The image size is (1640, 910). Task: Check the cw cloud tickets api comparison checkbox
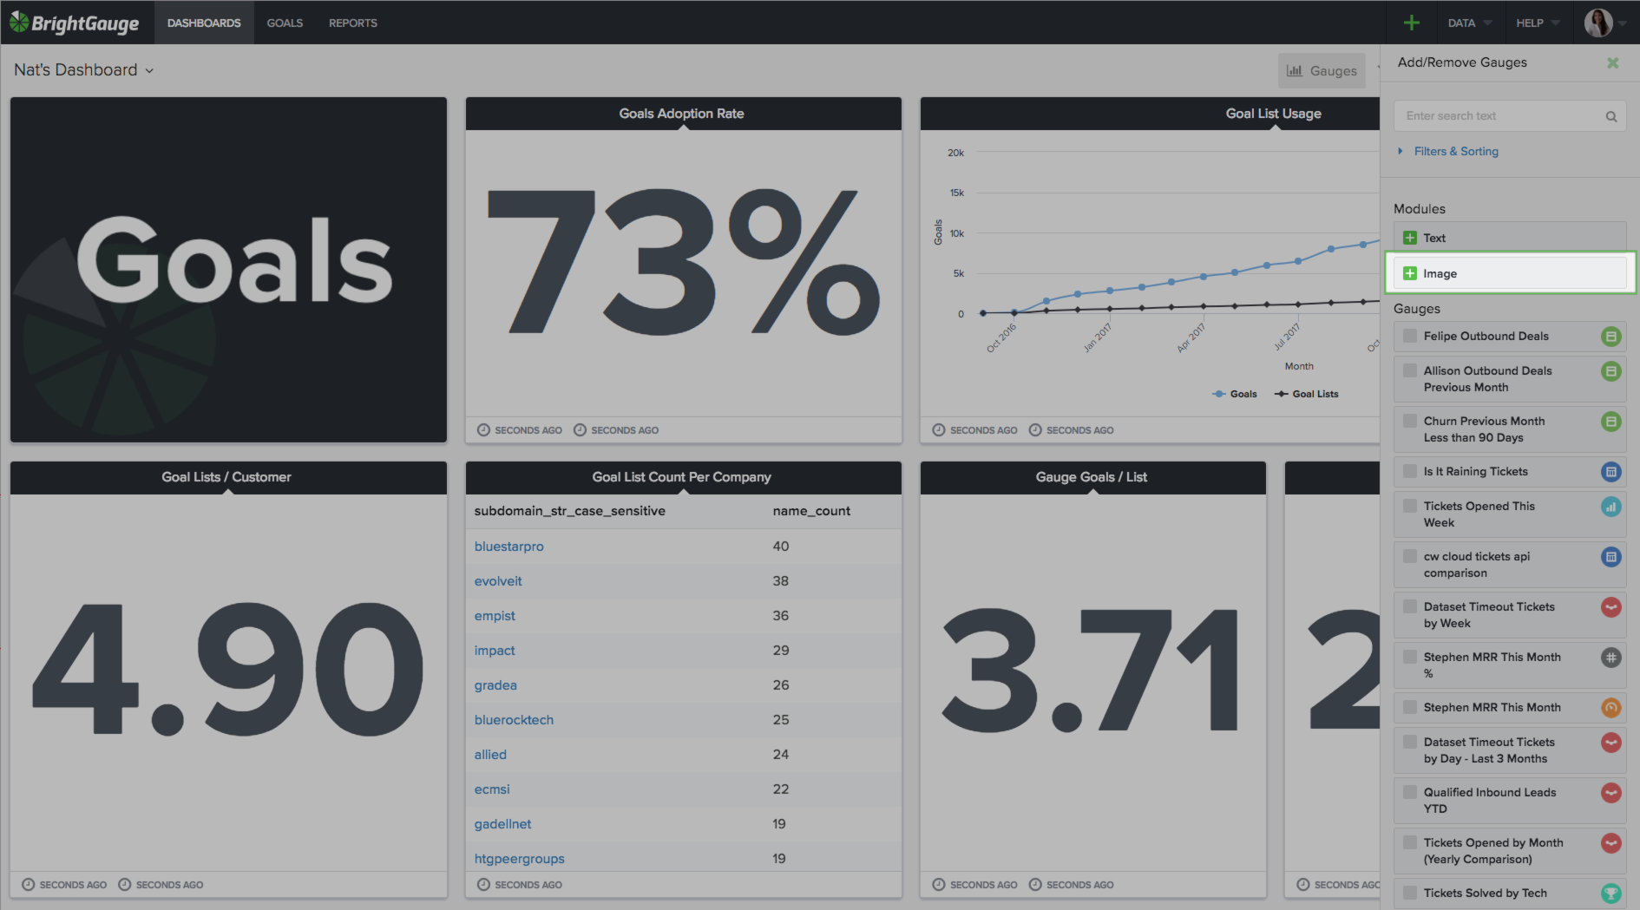pos(1410,556)
